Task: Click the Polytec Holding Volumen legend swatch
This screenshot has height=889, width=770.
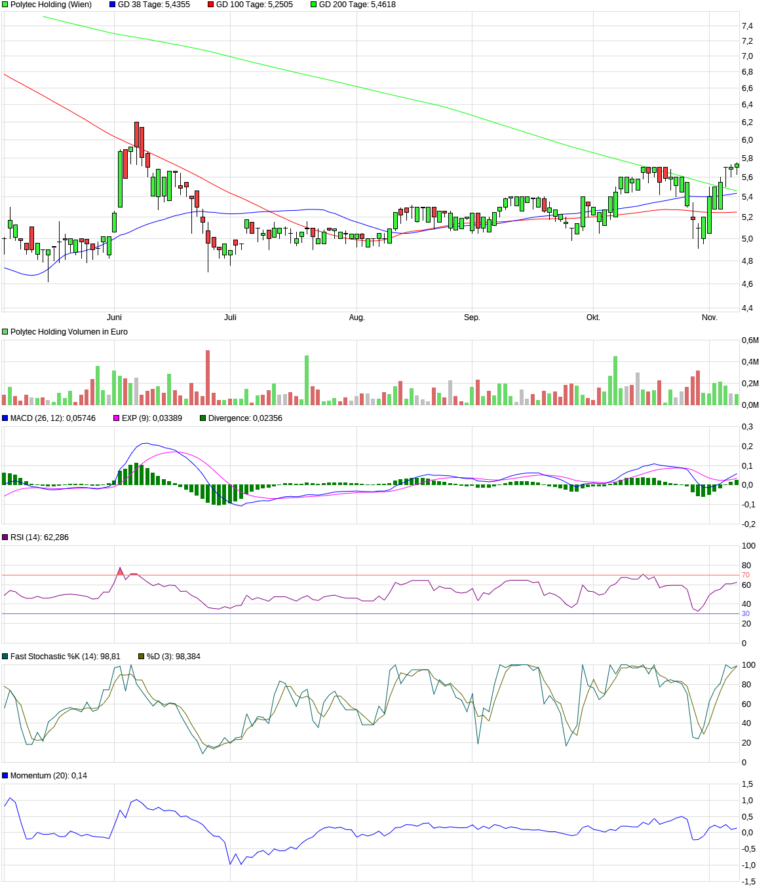Action: tap(5, 332)
